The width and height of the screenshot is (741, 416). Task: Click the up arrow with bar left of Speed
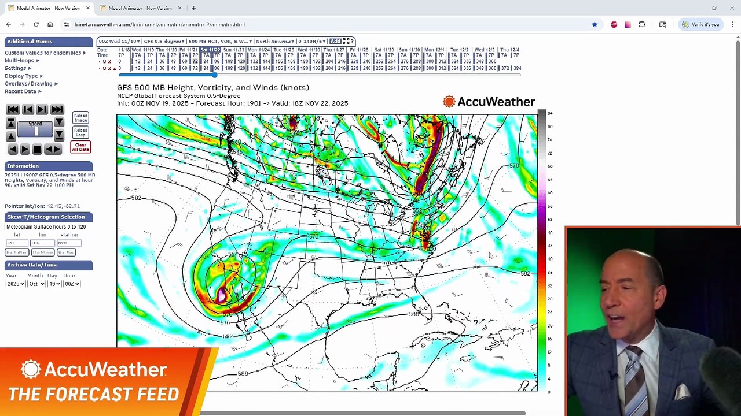(11, 123)
